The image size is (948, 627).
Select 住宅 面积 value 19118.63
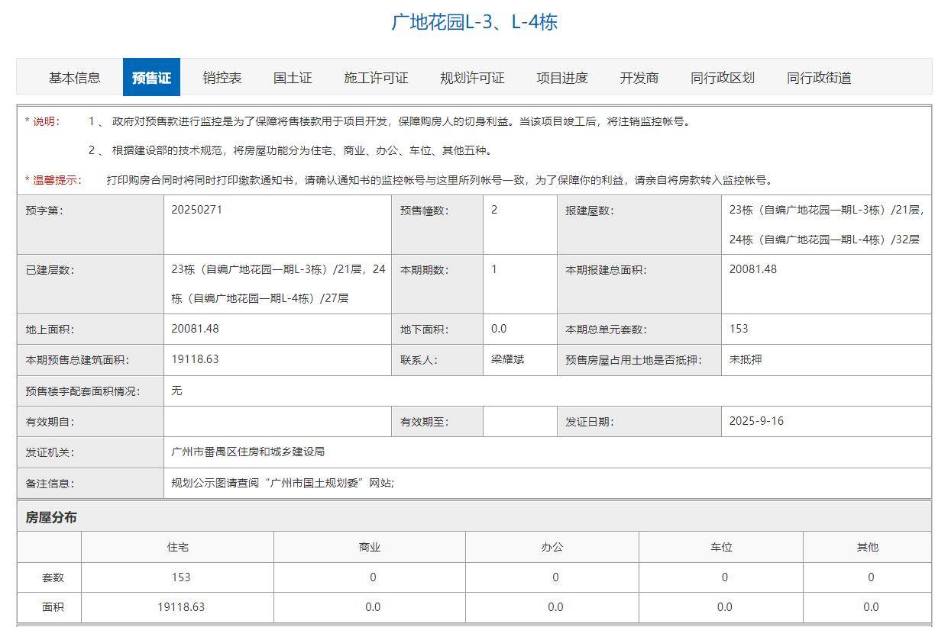(181, 607)
